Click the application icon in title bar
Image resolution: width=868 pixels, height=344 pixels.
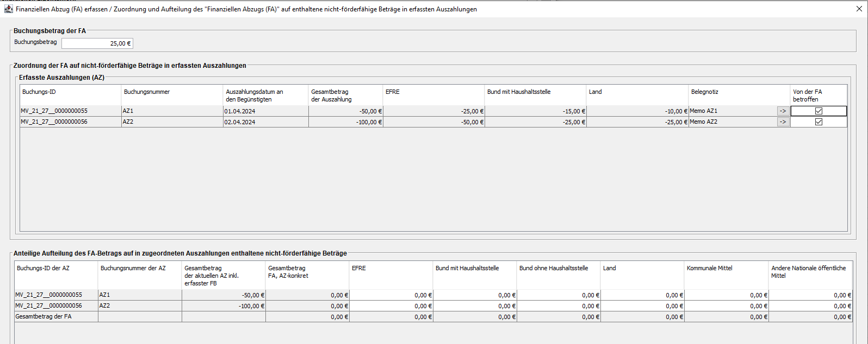coord(9,9)
